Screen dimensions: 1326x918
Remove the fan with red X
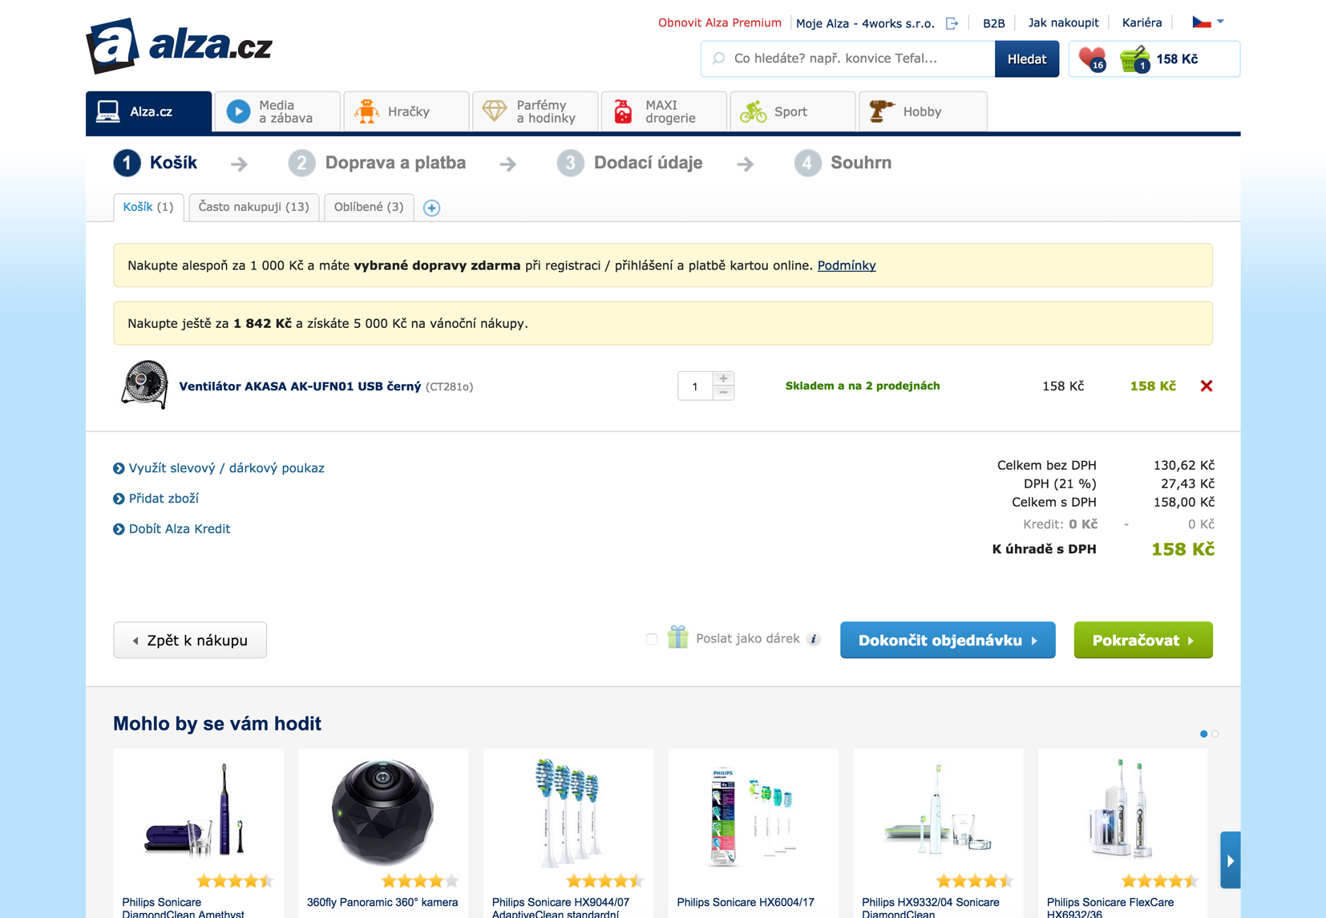[1206, 386]
